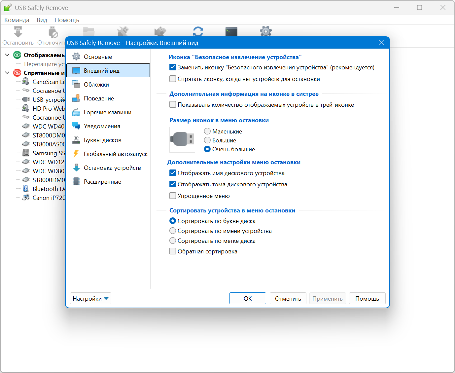
Task: Click the Помощь button in dialog
Action: pos(367,299)
